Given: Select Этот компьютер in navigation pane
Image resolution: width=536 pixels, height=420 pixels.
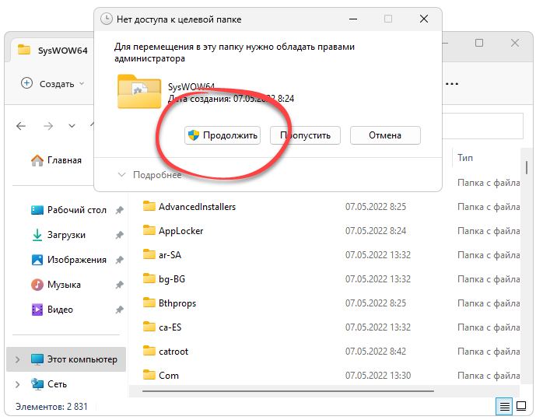Looking at the screenshot, I should (x=66, y=359).
